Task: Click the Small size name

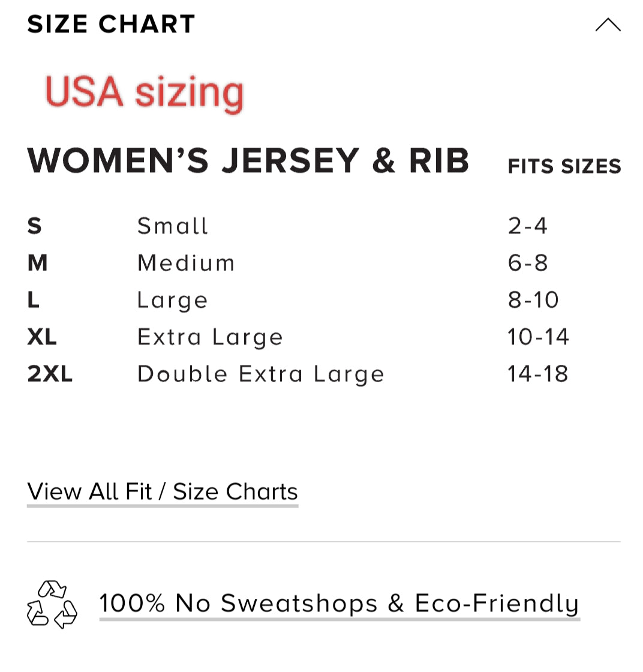Action: click(173, 226)
